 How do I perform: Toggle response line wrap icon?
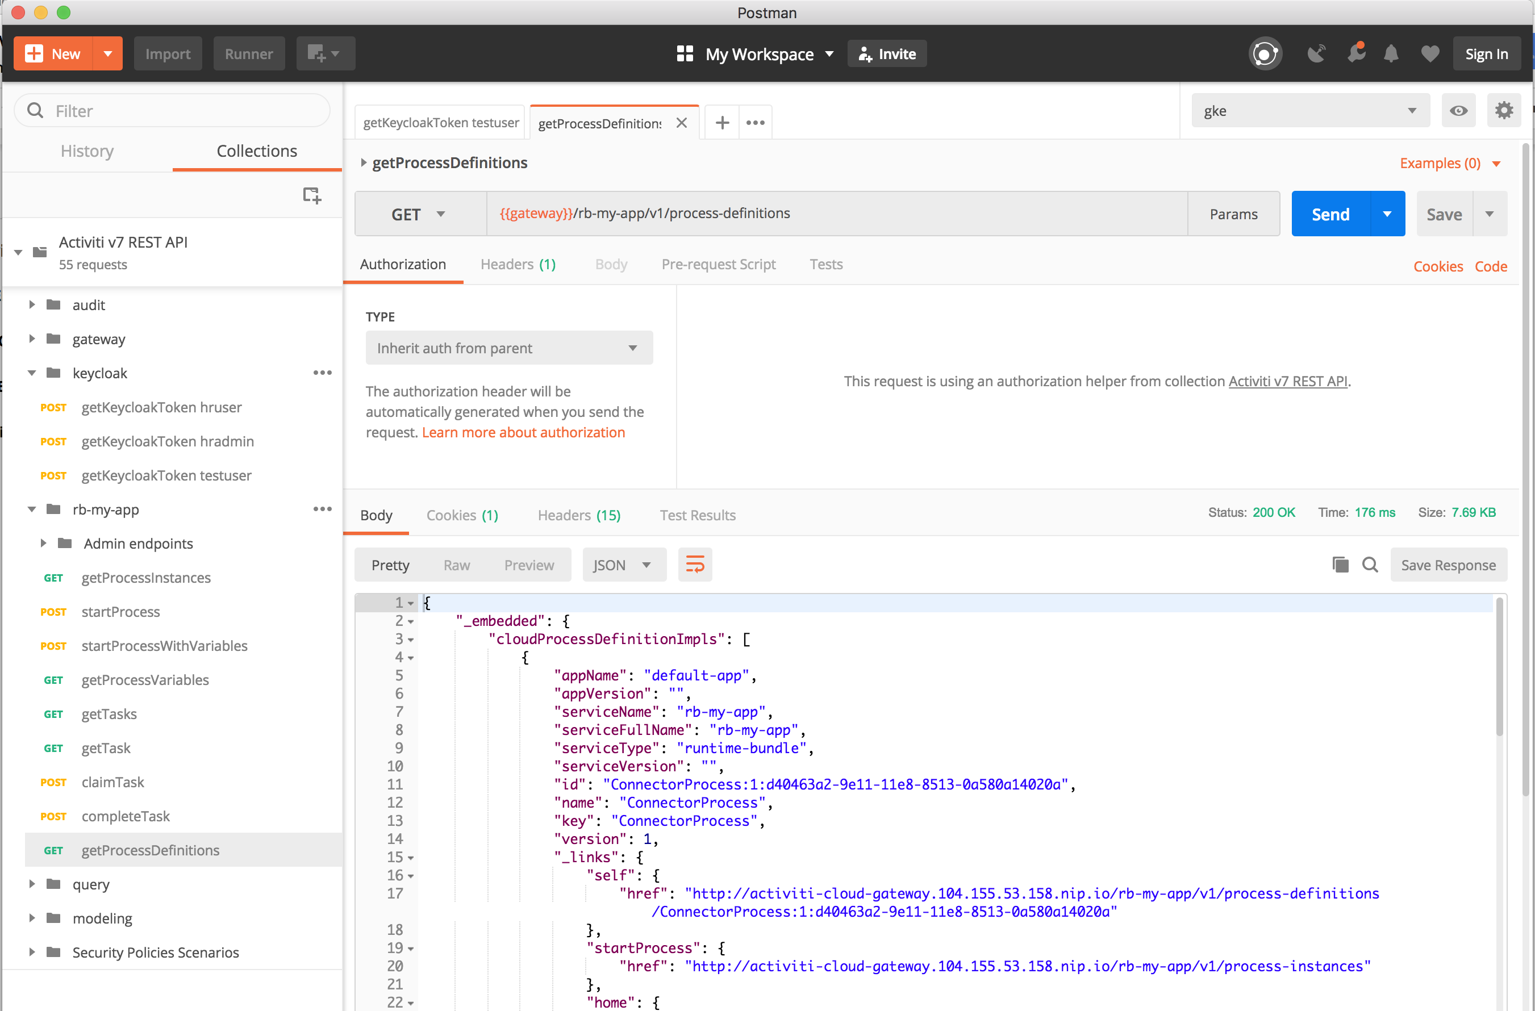pyautogui.click(x=695, y=565)
